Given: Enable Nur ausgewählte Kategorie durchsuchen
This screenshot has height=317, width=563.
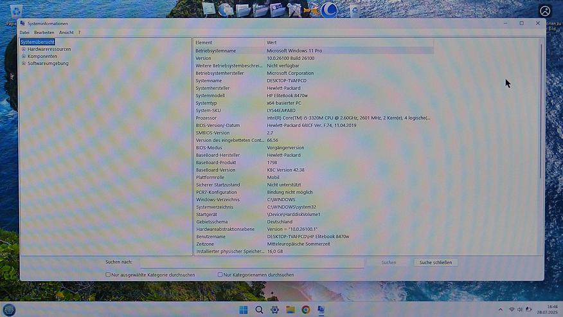Looking at the screenshot, I should click(108, 275).
